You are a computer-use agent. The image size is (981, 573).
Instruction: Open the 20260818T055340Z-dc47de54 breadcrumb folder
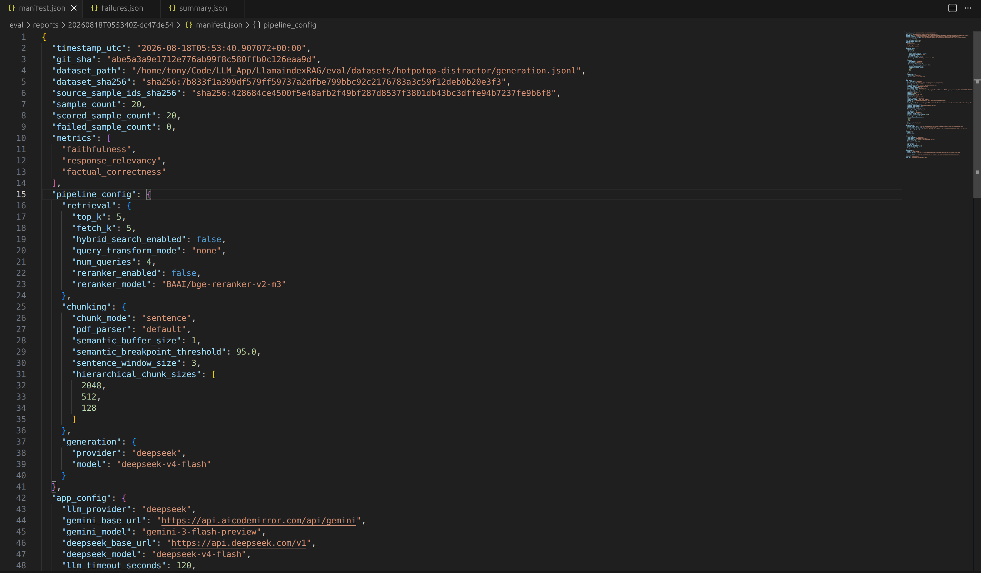(121, 25)
